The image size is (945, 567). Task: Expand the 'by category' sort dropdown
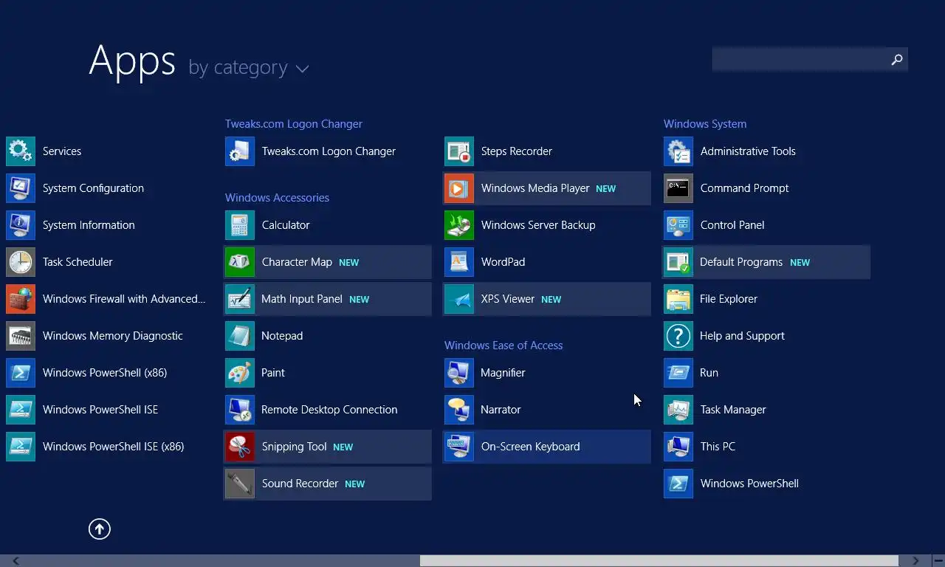click(x=249, y=68)
